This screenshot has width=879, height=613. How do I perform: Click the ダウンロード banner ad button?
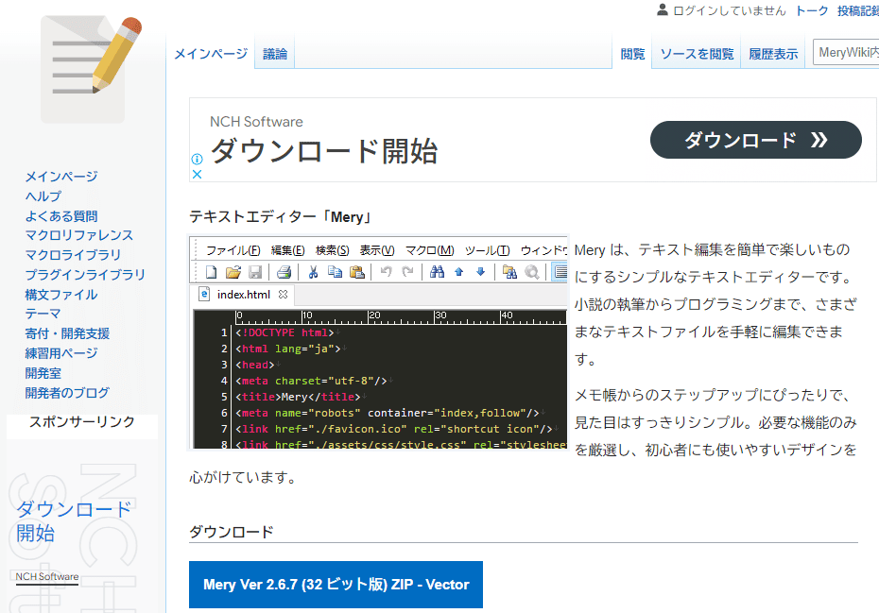tap(756, 140)
